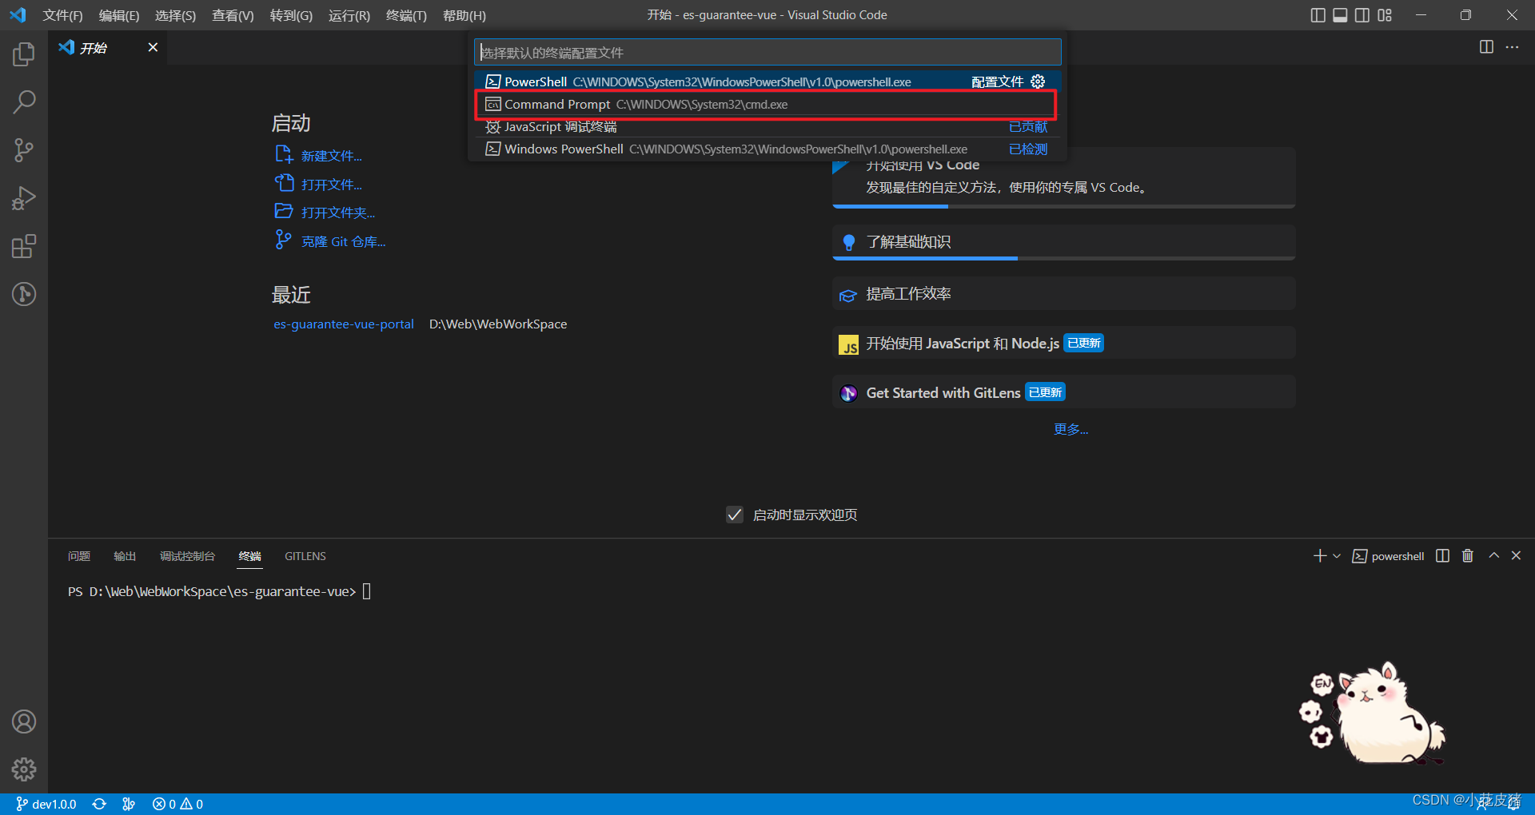The height and width of the screenshot is (815, 1535).
Task: Open the Accounts menu icon
Action: point(24,722)
